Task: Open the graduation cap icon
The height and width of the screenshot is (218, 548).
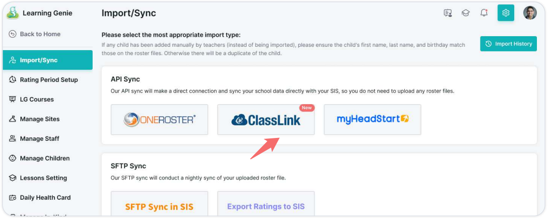Action: [466, 13]
